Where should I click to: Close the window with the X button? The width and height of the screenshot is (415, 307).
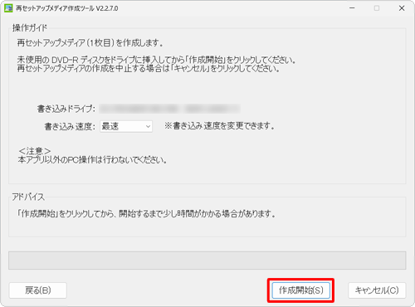(x=402, y=8)
